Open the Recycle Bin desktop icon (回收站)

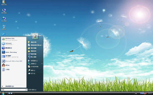click(x=4, y=27)
